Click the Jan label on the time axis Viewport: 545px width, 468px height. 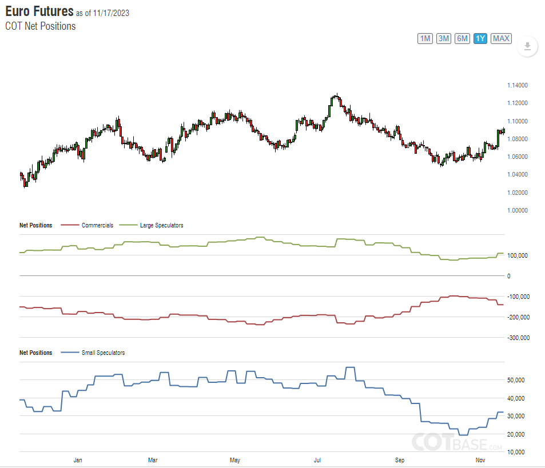(x=78, y=460)
